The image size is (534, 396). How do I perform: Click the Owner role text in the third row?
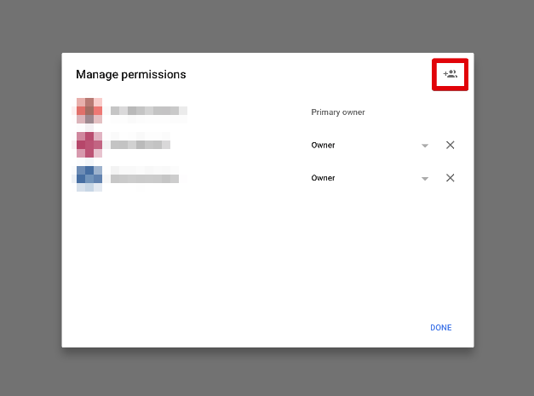click(323, 178)
